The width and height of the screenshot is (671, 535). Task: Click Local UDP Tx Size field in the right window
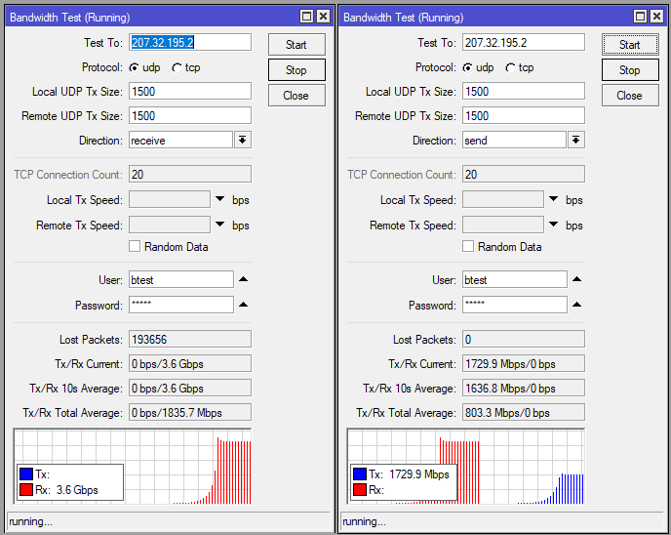point(524,91)
